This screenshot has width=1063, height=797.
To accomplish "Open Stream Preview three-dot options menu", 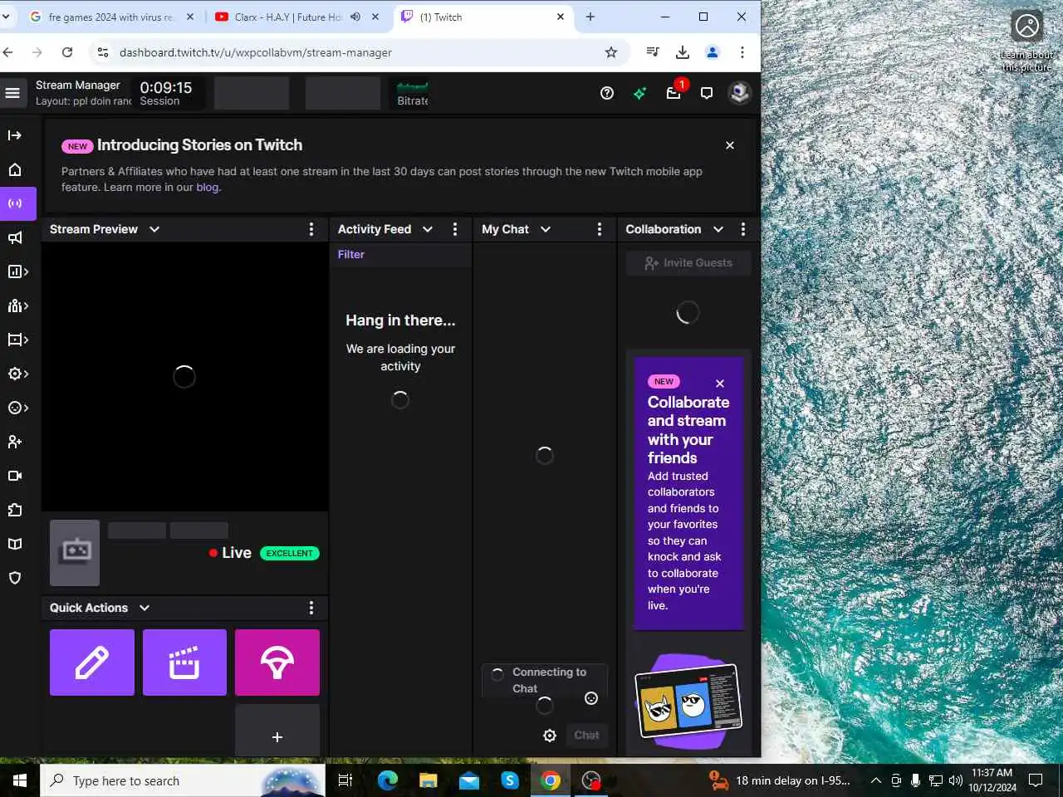I will click(x=311, y=229).
